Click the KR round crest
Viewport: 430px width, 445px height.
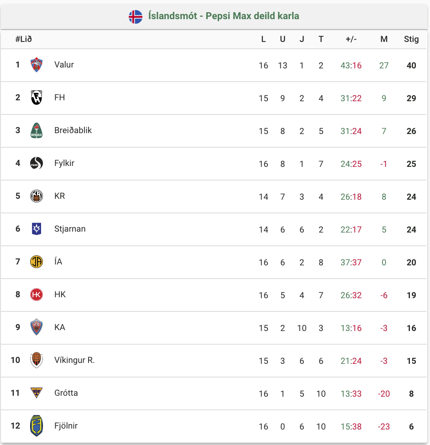37,196
